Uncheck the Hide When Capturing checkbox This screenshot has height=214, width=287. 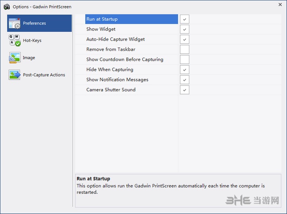pos(184,70)
